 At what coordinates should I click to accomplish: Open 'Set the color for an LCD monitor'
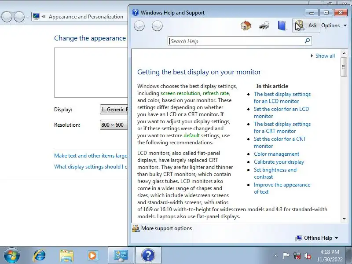pyautogui.click(x=281, y=113)
